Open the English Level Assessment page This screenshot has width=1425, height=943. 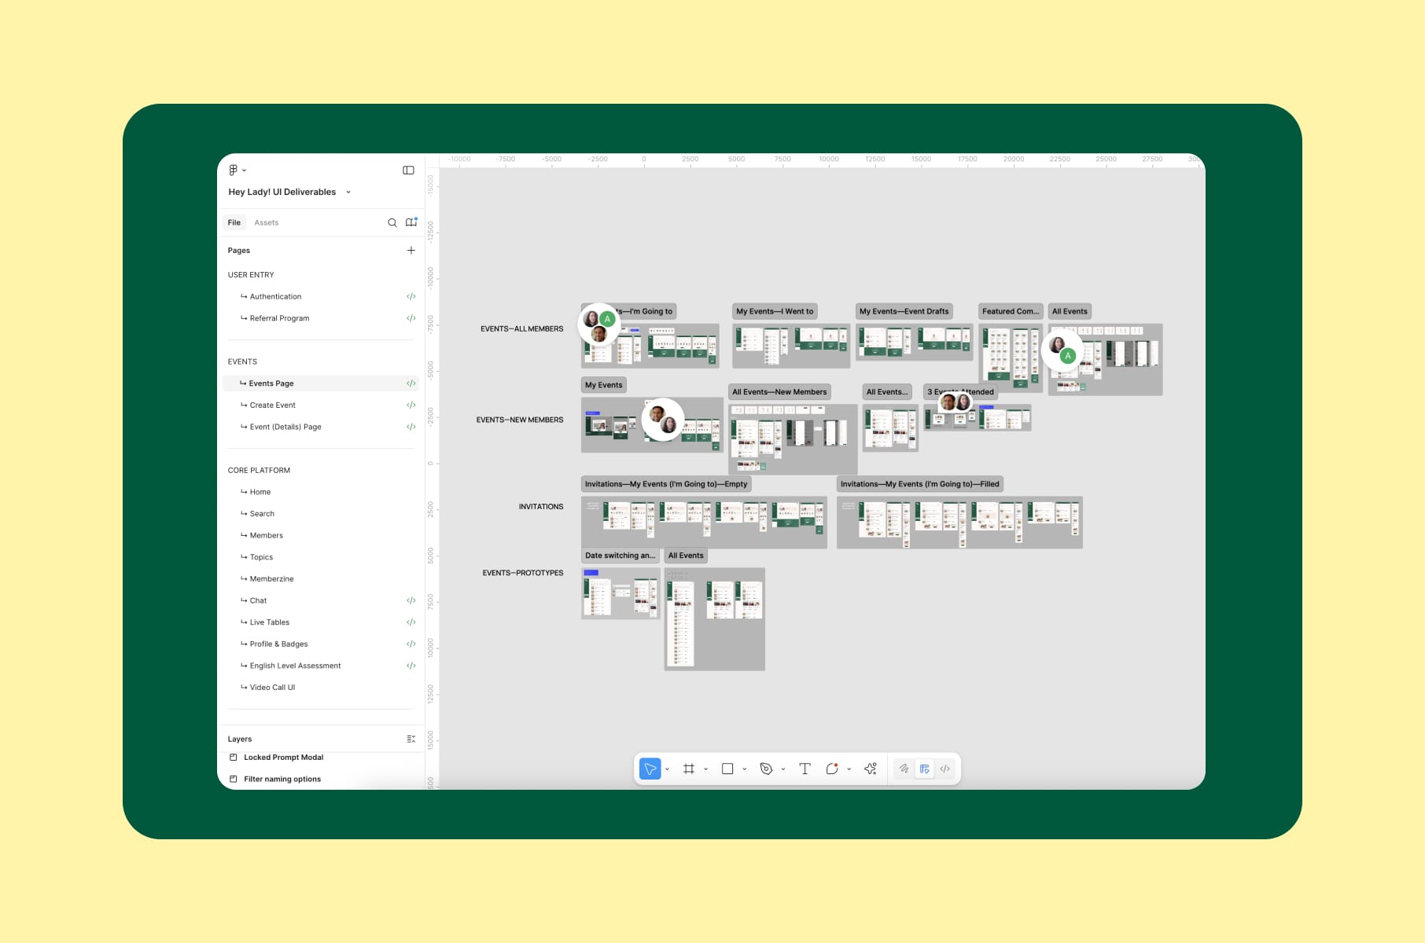tap(295, 666)
